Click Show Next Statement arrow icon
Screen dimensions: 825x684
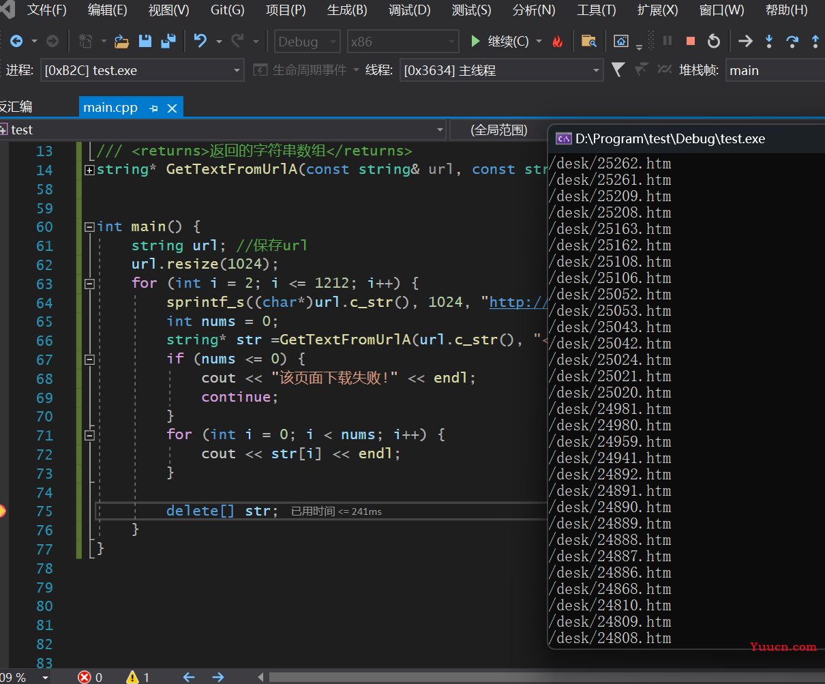click(745, 42)
